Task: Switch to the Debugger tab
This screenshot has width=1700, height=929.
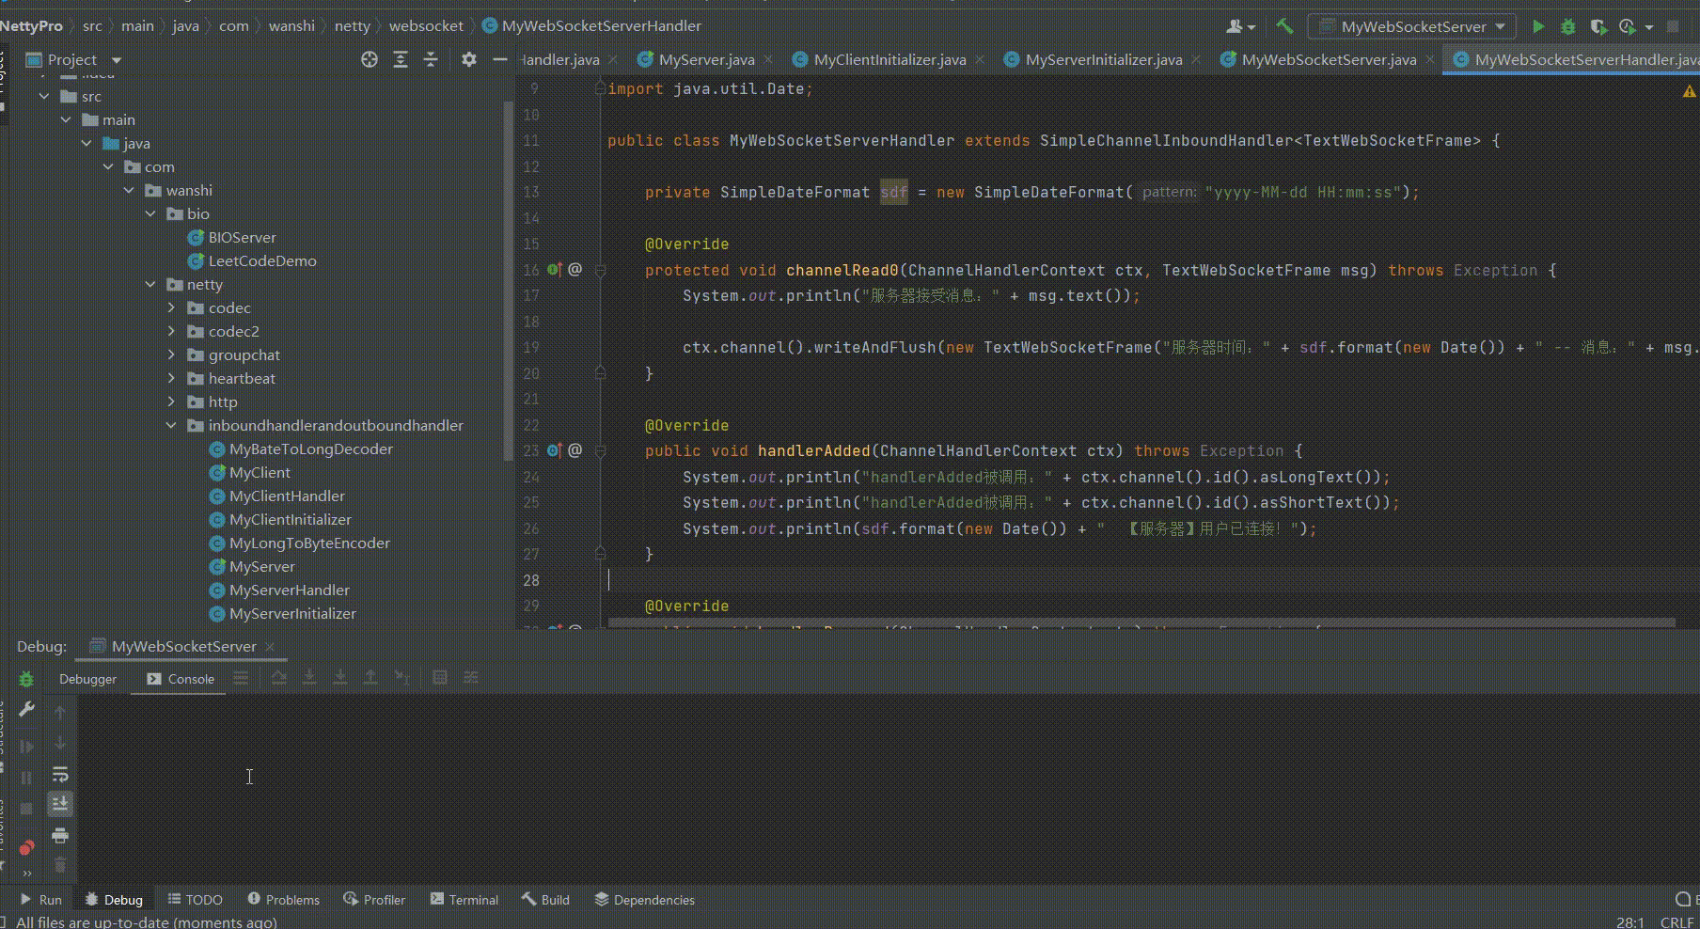Action: (x=87, y=679)
